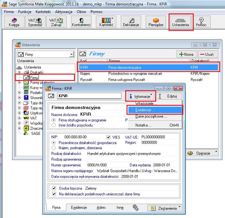The image size is (225, 218).
Task: Expand the Użytkownicy tree node
Action: [19, 113]
